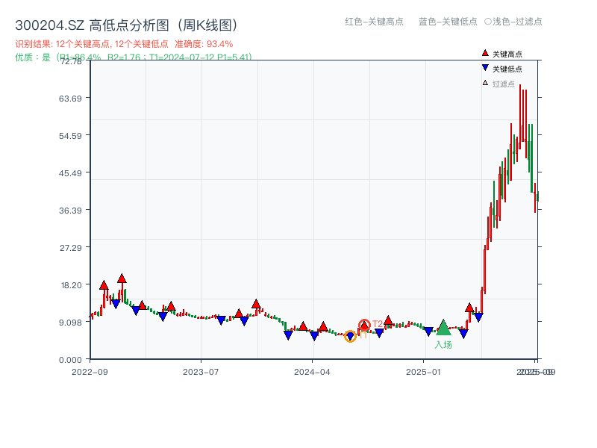Image resolution: width=597 pixels, height=448 pixels.
Task: Select the large green 入场 entry triangle marker
Action: click(443, 328)
